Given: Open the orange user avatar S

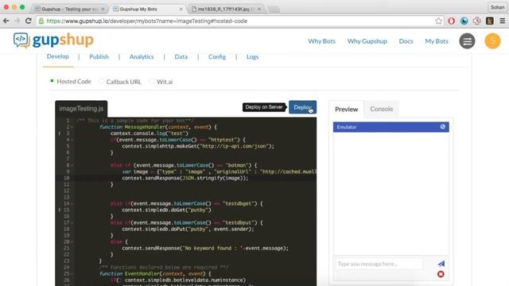Looking at the screenshot, I should 492,41.
